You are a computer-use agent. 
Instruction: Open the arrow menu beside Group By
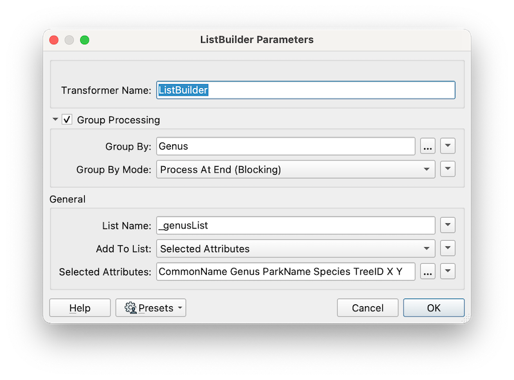click(x=447, y=146)
